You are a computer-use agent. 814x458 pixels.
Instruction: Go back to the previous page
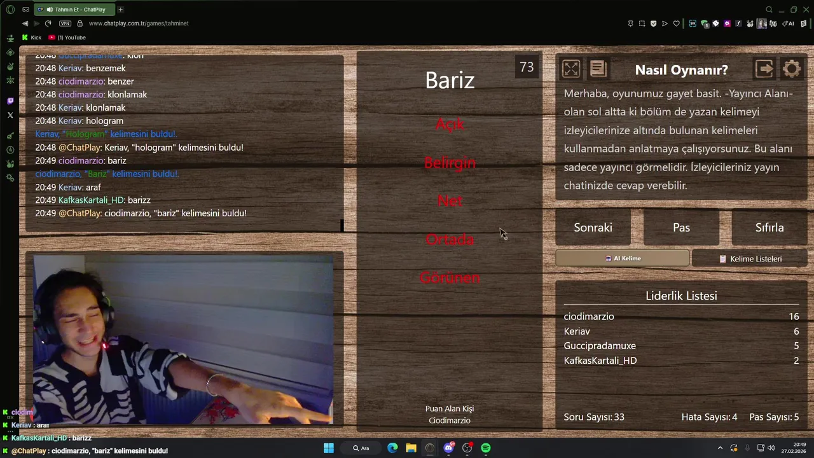point(25,24)
